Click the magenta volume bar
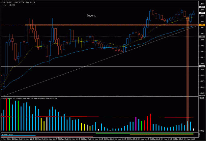Screen dimensions: 206x141 [136, 124]
